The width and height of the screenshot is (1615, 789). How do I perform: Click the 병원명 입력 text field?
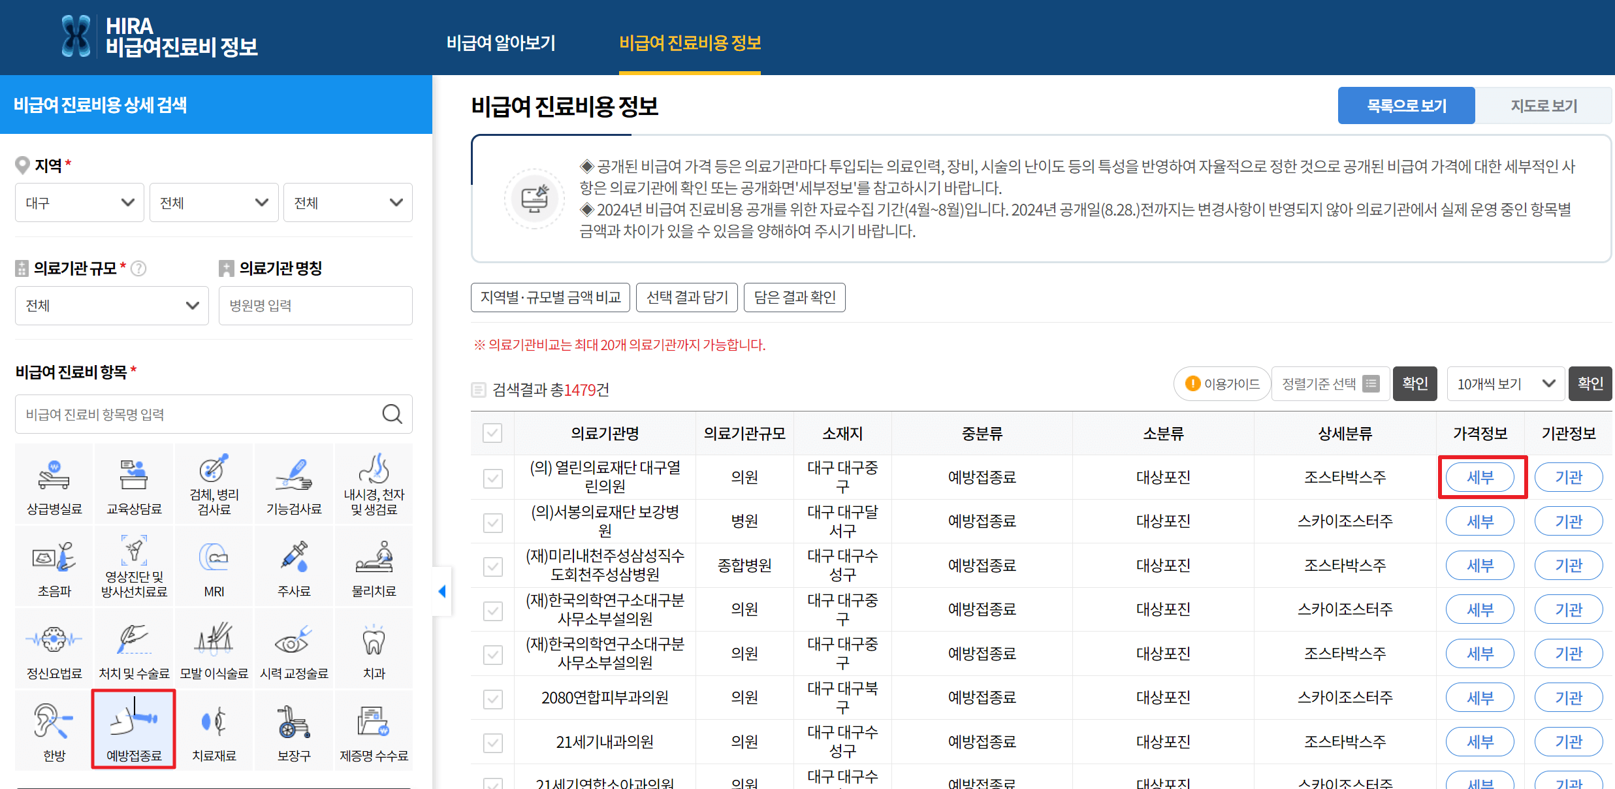pos(315,306)
